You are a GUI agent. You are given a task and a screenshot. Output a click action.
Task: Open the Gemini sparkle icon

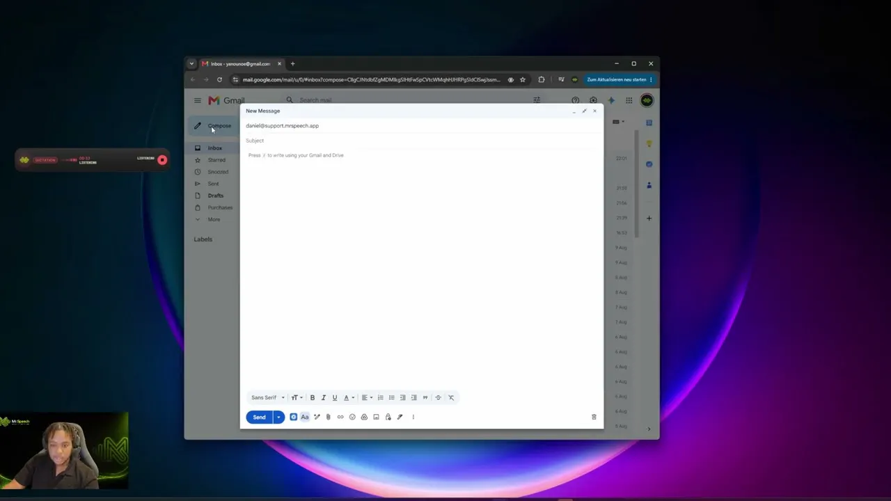point(611,100)
